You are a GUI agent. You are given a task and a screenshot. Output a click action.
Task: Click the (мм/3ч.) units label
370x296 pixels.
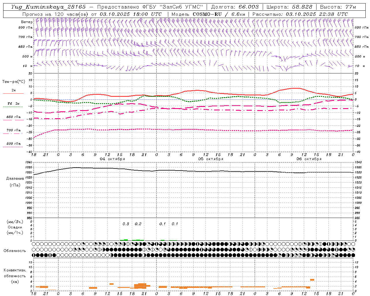point(15,222)
